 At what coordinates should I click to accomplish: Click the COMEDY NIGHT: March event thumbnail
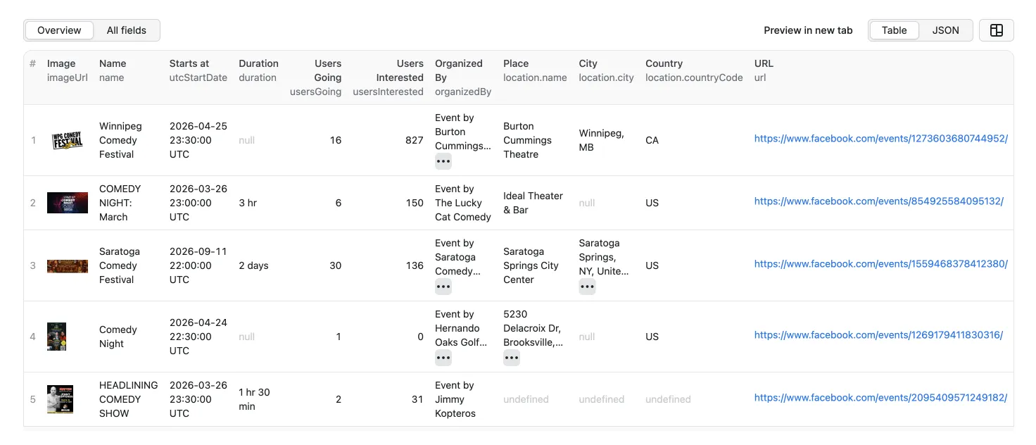(x=67, y=203)
